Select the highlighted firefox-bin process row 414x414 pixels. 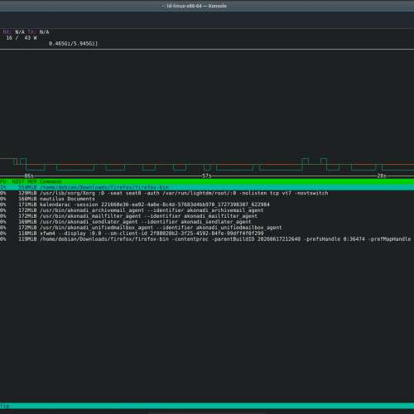coord(207,187)
